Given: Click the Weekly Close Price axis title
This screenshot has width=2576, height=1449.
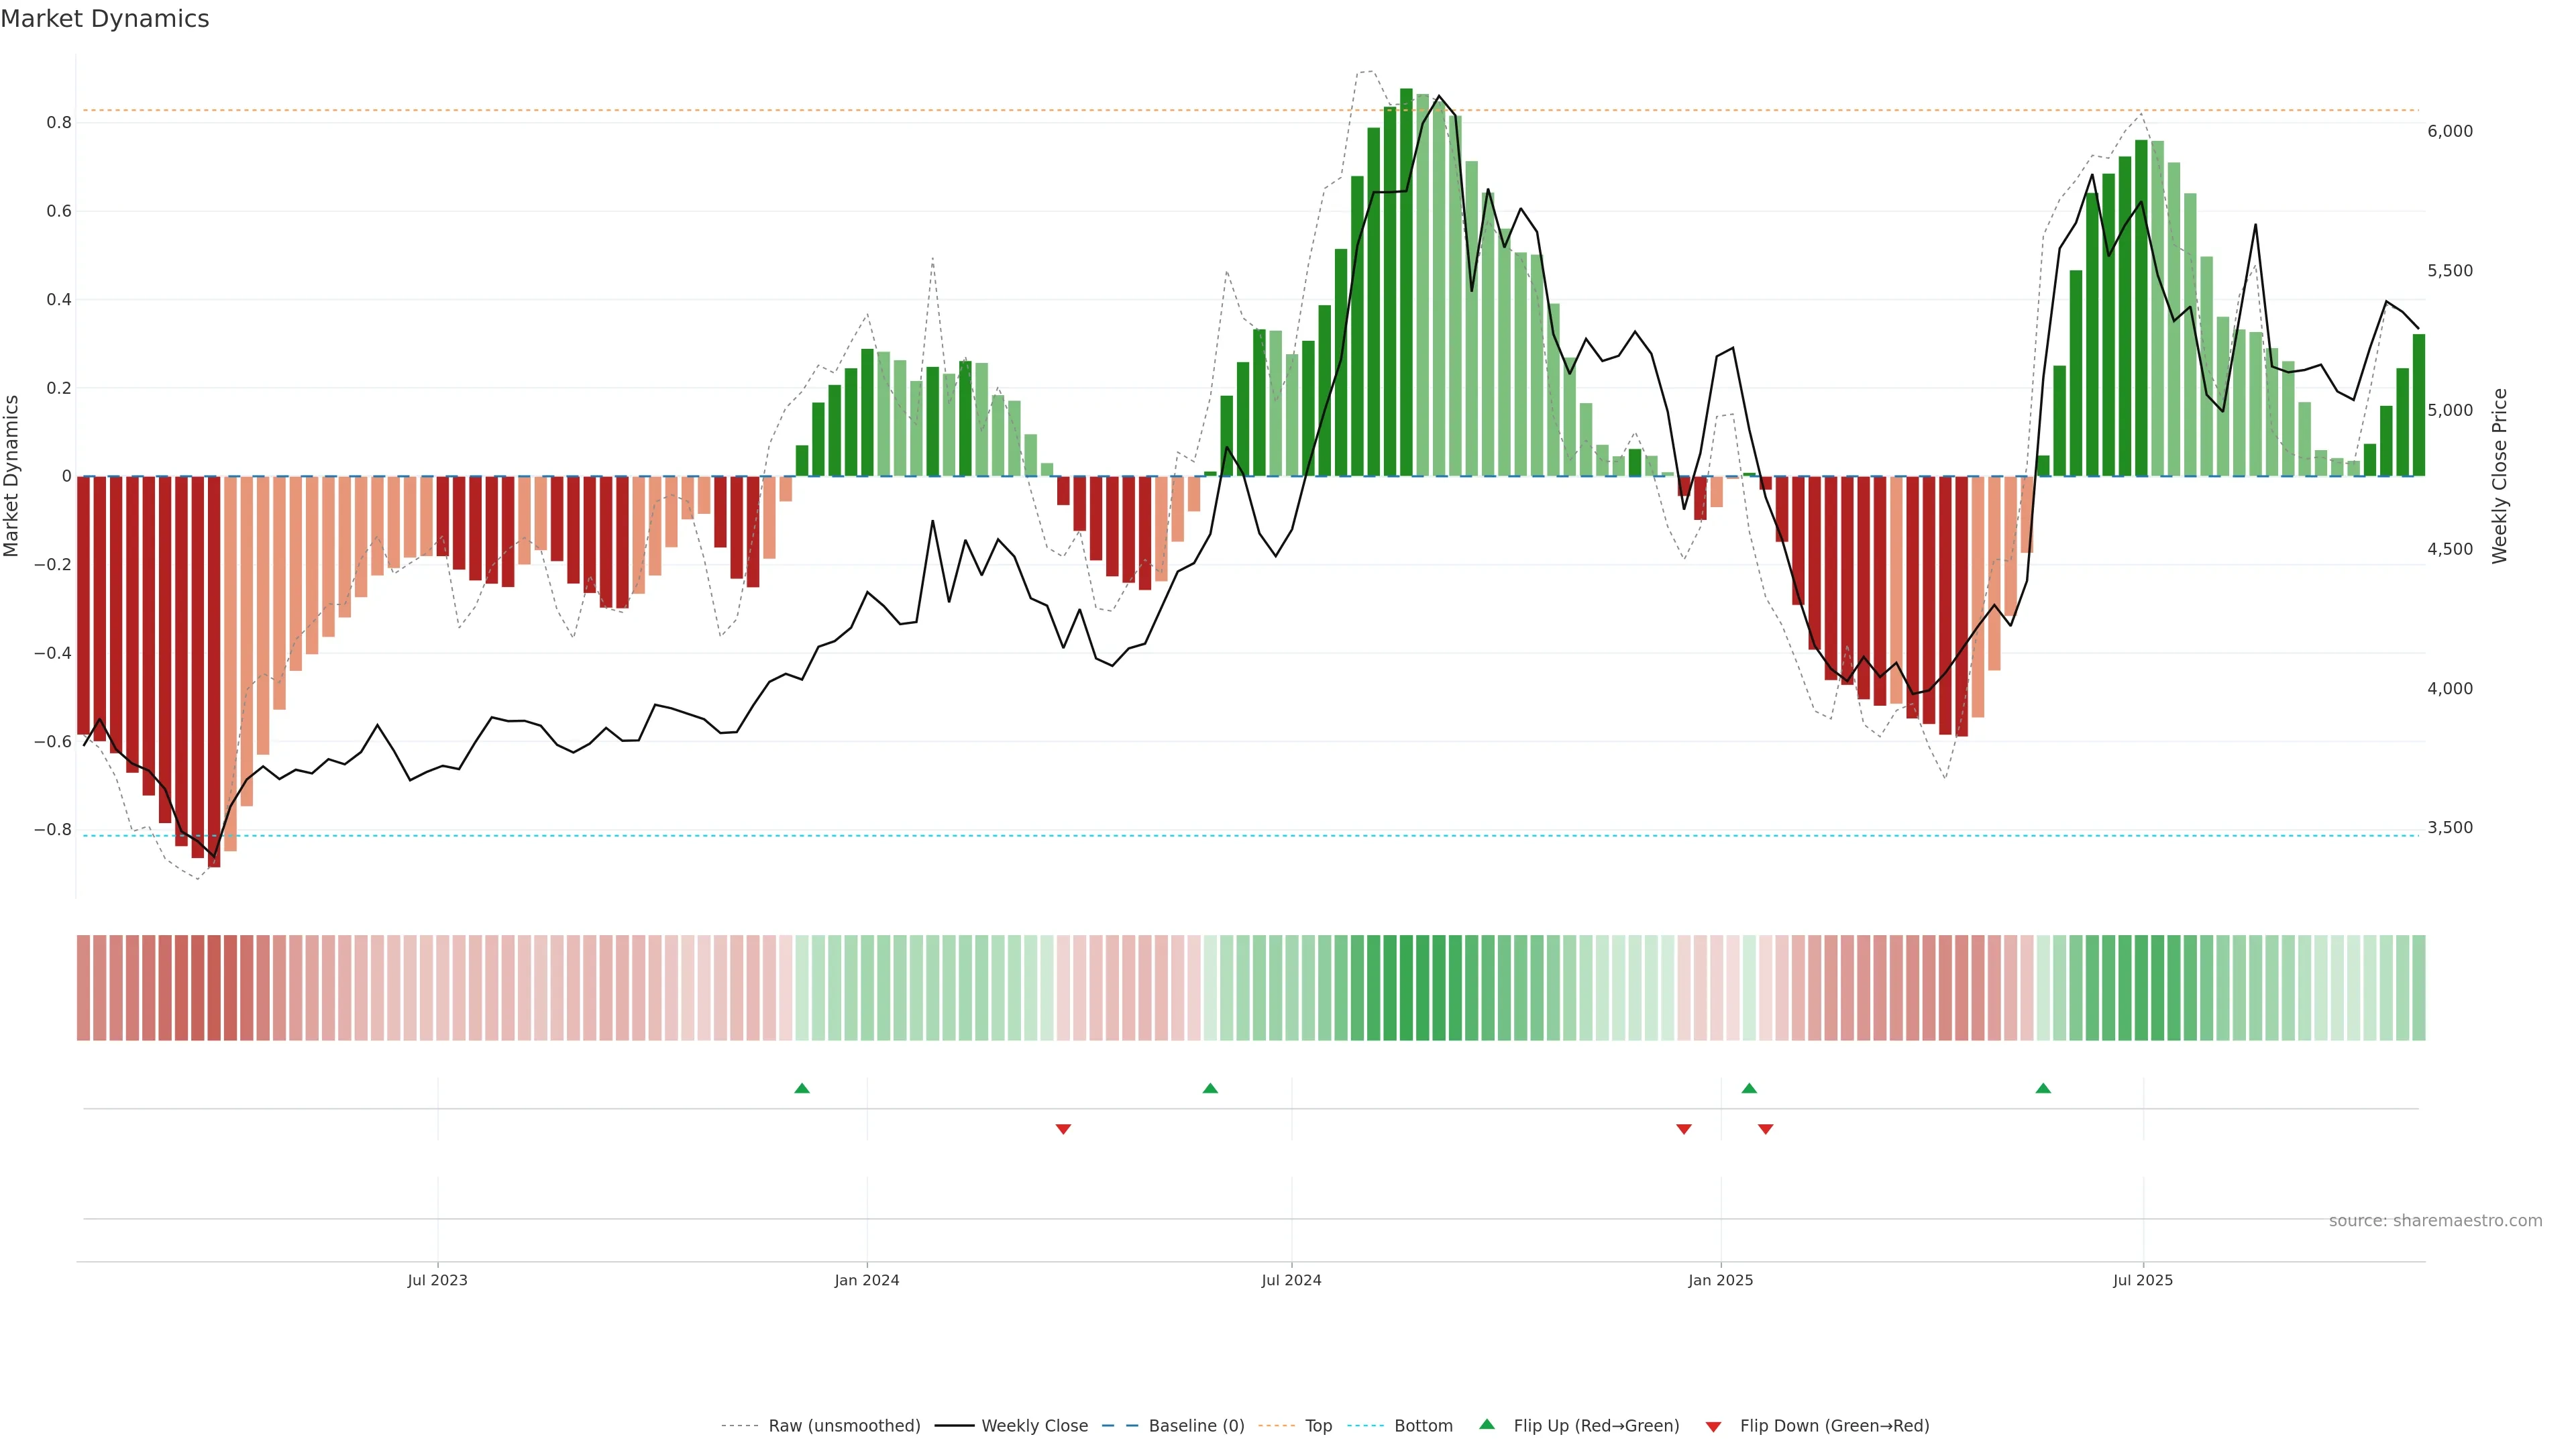Looking at the screenshot, I should 2500,476.
